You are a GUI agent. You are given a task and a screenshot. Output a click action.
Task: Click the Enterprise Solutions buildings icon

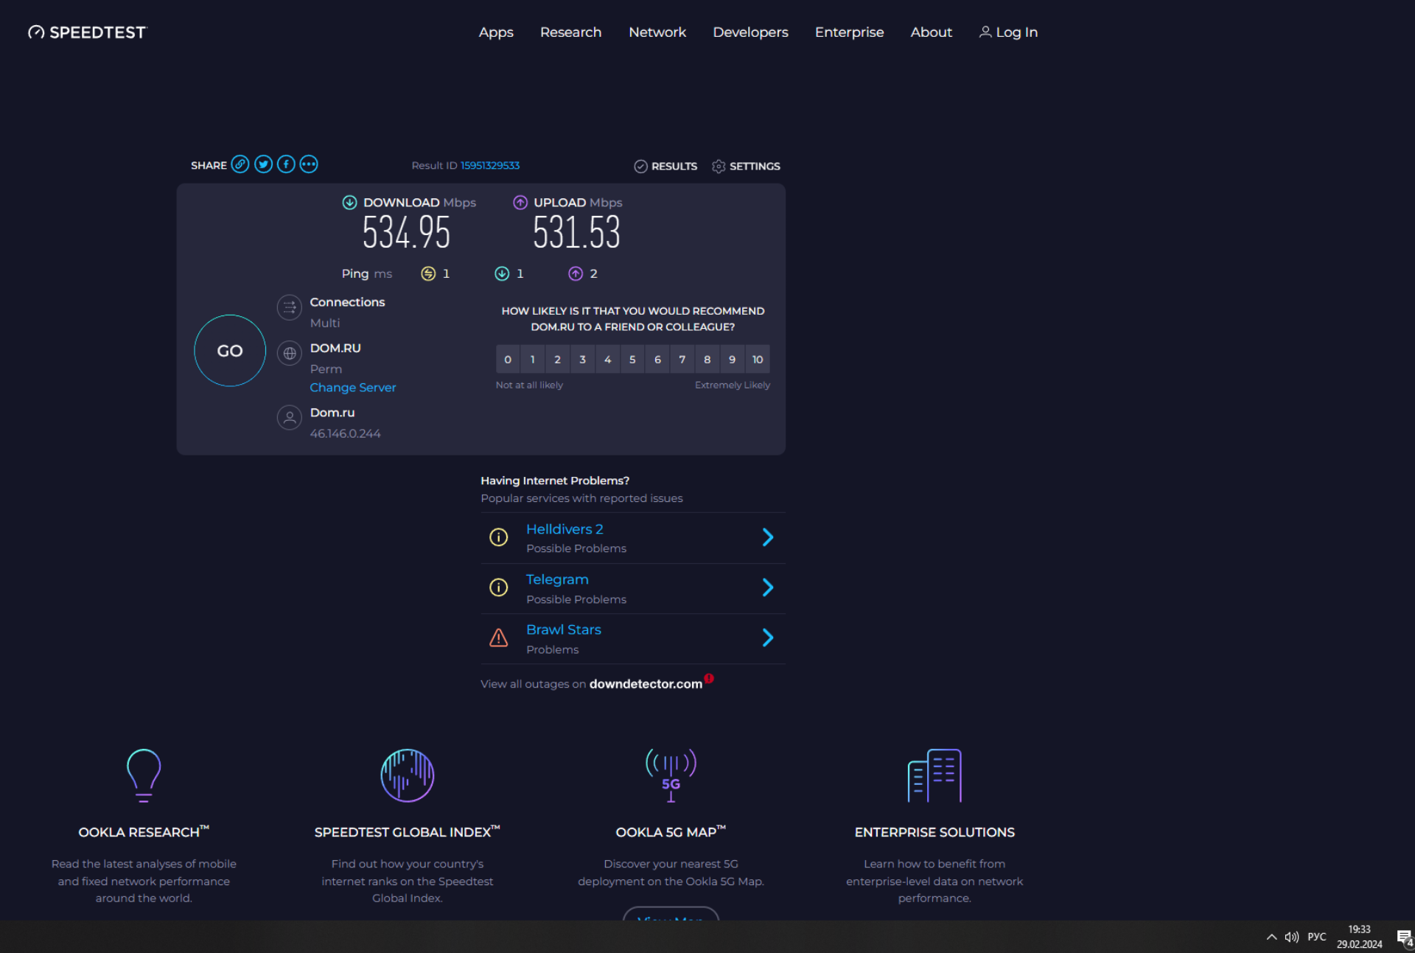tap(934, 775)
